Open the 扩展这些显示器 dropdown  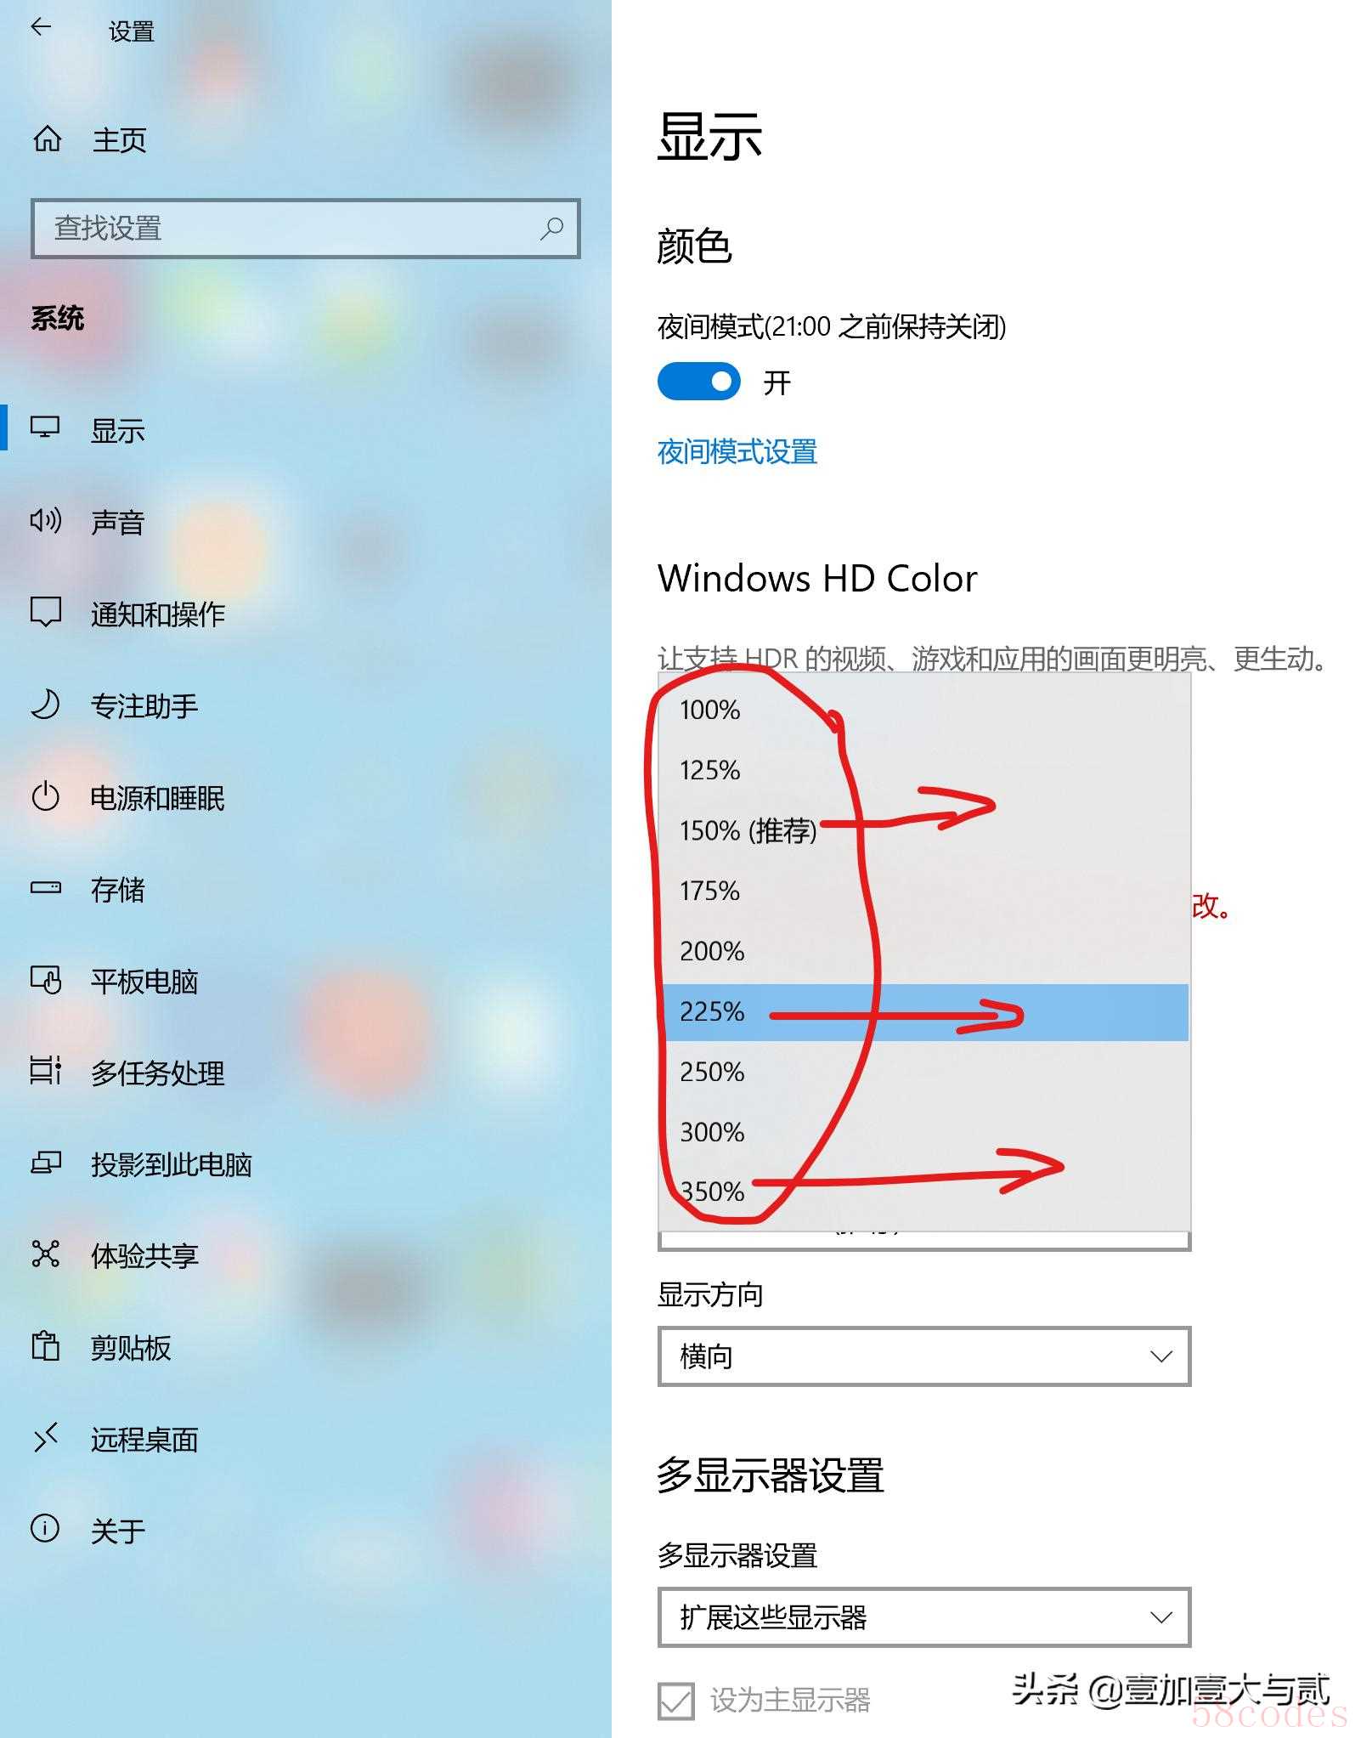click(924, 1616)
